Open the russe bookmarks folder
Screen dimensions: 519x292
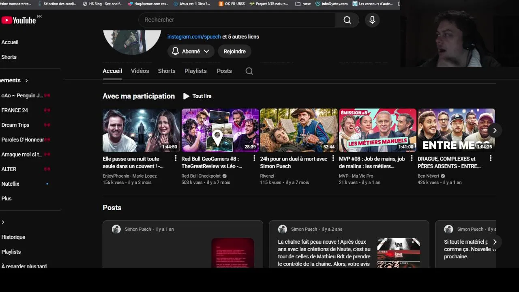[303, 4]
